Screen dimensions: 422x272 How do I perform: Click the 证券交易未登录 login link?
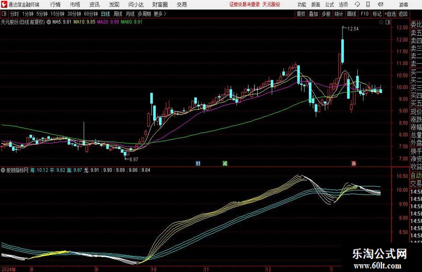[245, 4]
